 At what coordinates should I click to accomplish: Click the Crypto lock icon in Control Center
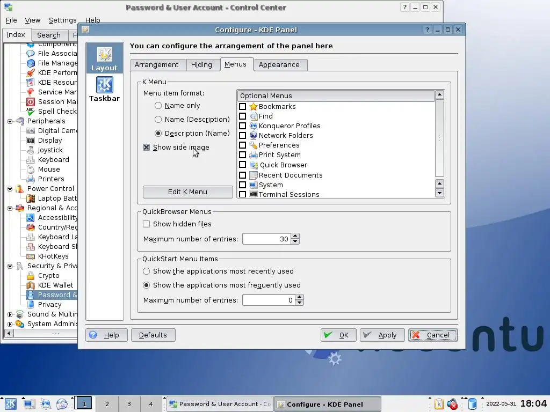pos(31,276)
